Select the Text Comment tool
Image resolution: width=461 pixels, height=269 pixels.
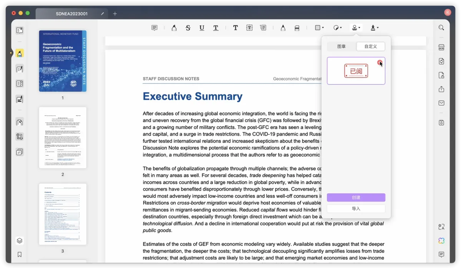point(235,28)
